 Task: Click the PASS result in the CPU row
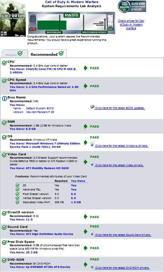pyautogui.click(x=95, y=68)
